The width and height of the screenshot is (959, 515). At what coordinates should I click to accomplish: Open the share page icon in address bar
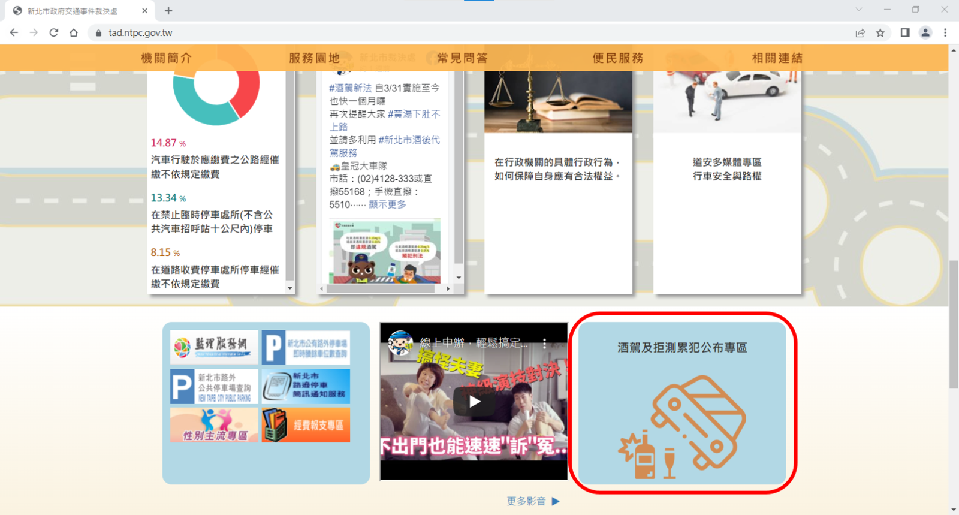860,32
